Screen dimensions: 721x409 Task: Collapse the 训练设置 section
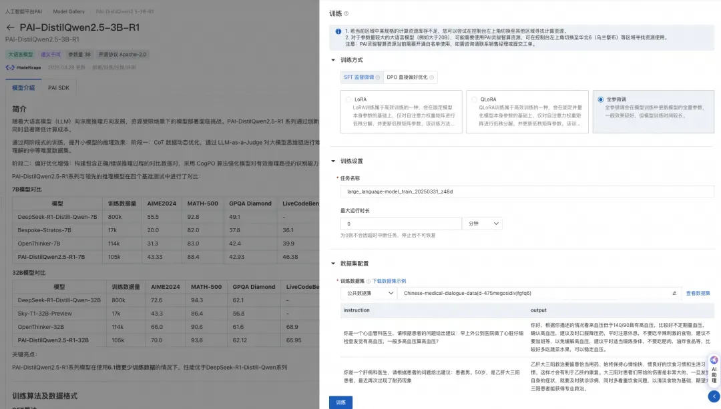pos(333,161)
